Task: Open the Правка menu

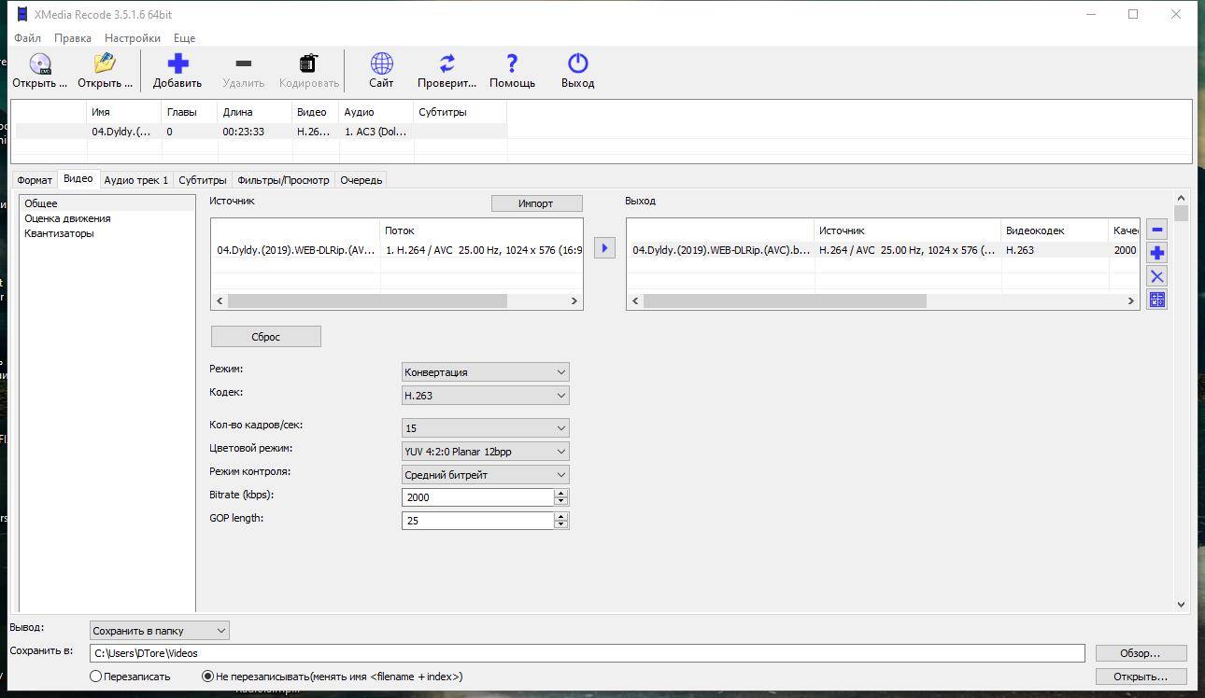Action: (x=73, y=38)
